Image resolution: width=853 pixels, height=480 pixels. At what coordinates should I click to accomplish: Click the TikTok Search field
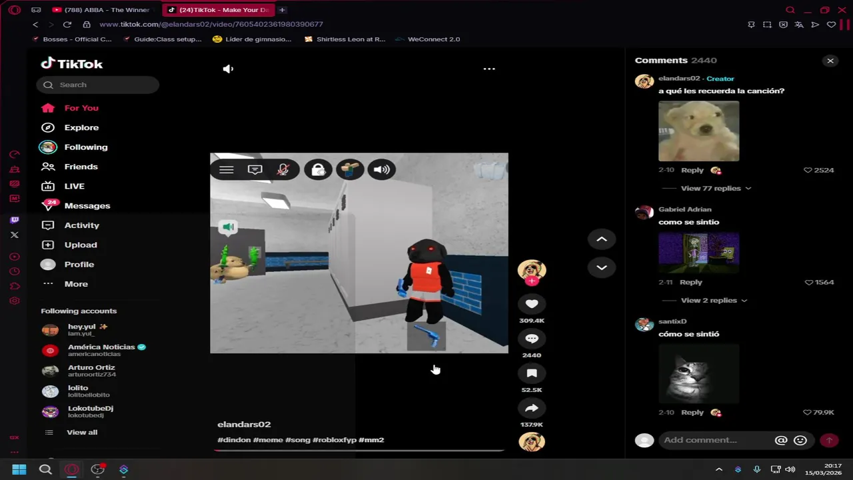[98, 85]
